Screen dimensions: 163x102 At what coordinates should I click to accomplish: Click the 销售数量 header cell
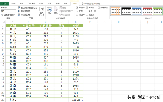coord(46,26)
